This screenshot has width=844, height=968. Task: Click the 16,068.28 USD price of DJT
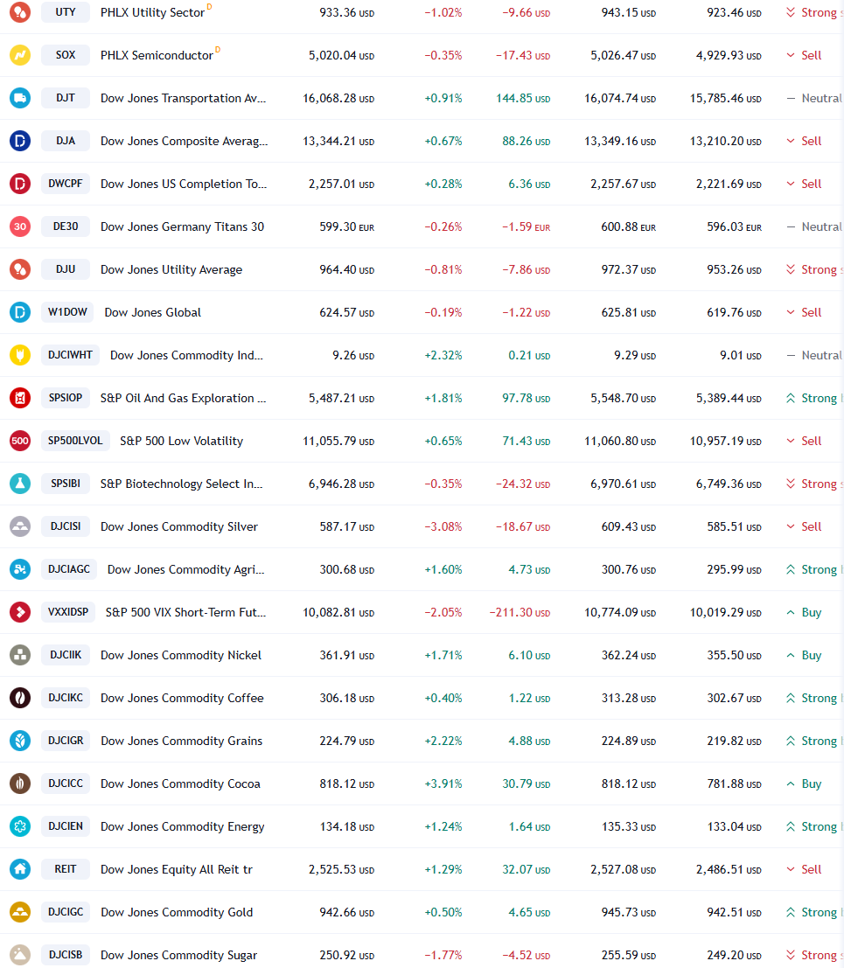pyautogui.click(x=338, y=98)
